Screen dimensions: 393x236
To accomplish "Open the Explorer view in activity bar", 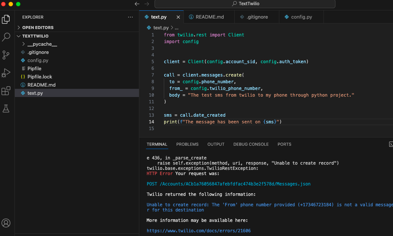I will click(x=6, y=19).
